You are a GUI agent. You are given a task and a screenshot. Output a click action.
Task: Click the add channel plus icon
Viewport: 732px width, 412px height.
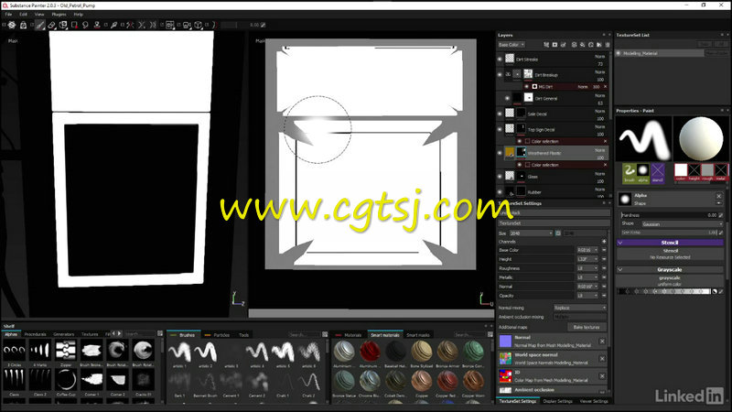[604, 242]
